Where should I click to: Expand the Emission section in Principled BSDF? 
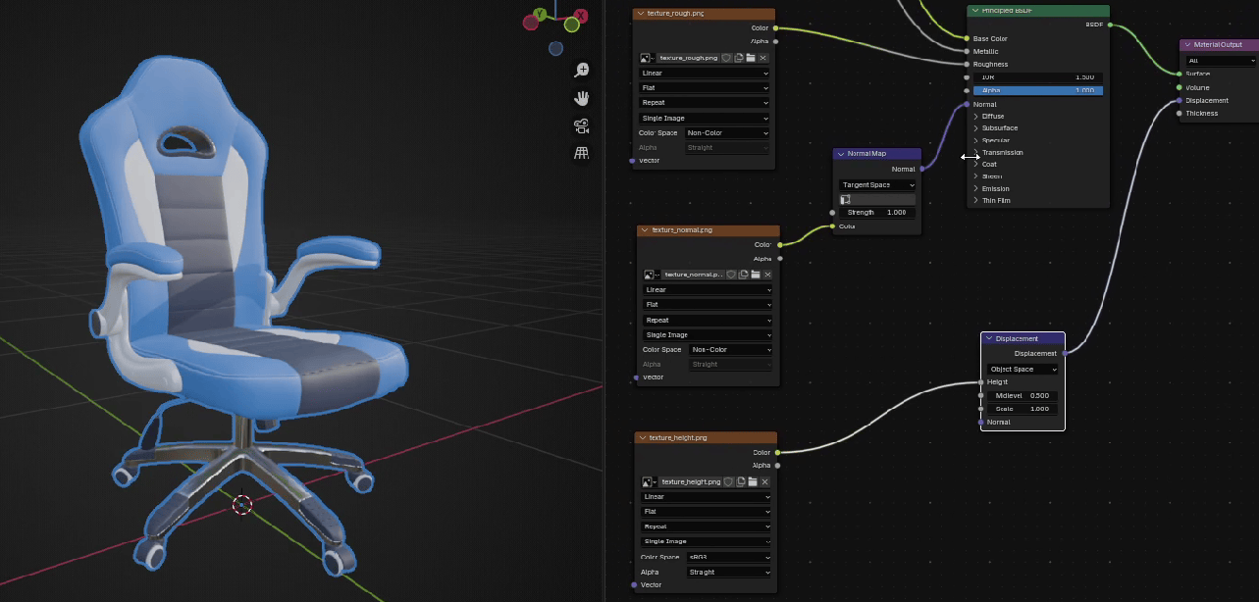click(976, 188)
